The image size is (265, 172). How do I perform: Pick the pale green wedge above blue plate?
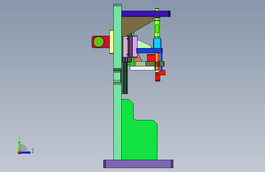[144, 44]
